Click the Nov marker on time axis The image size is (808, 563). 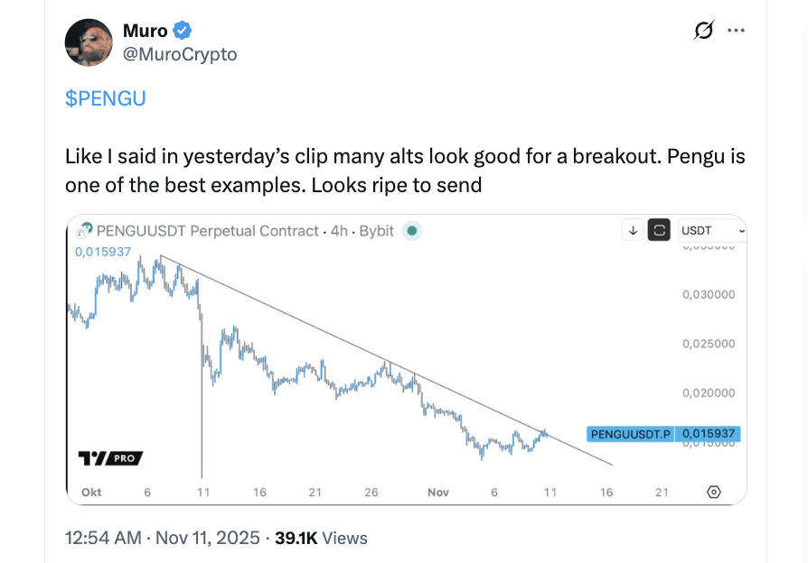[x=438, y=492]
